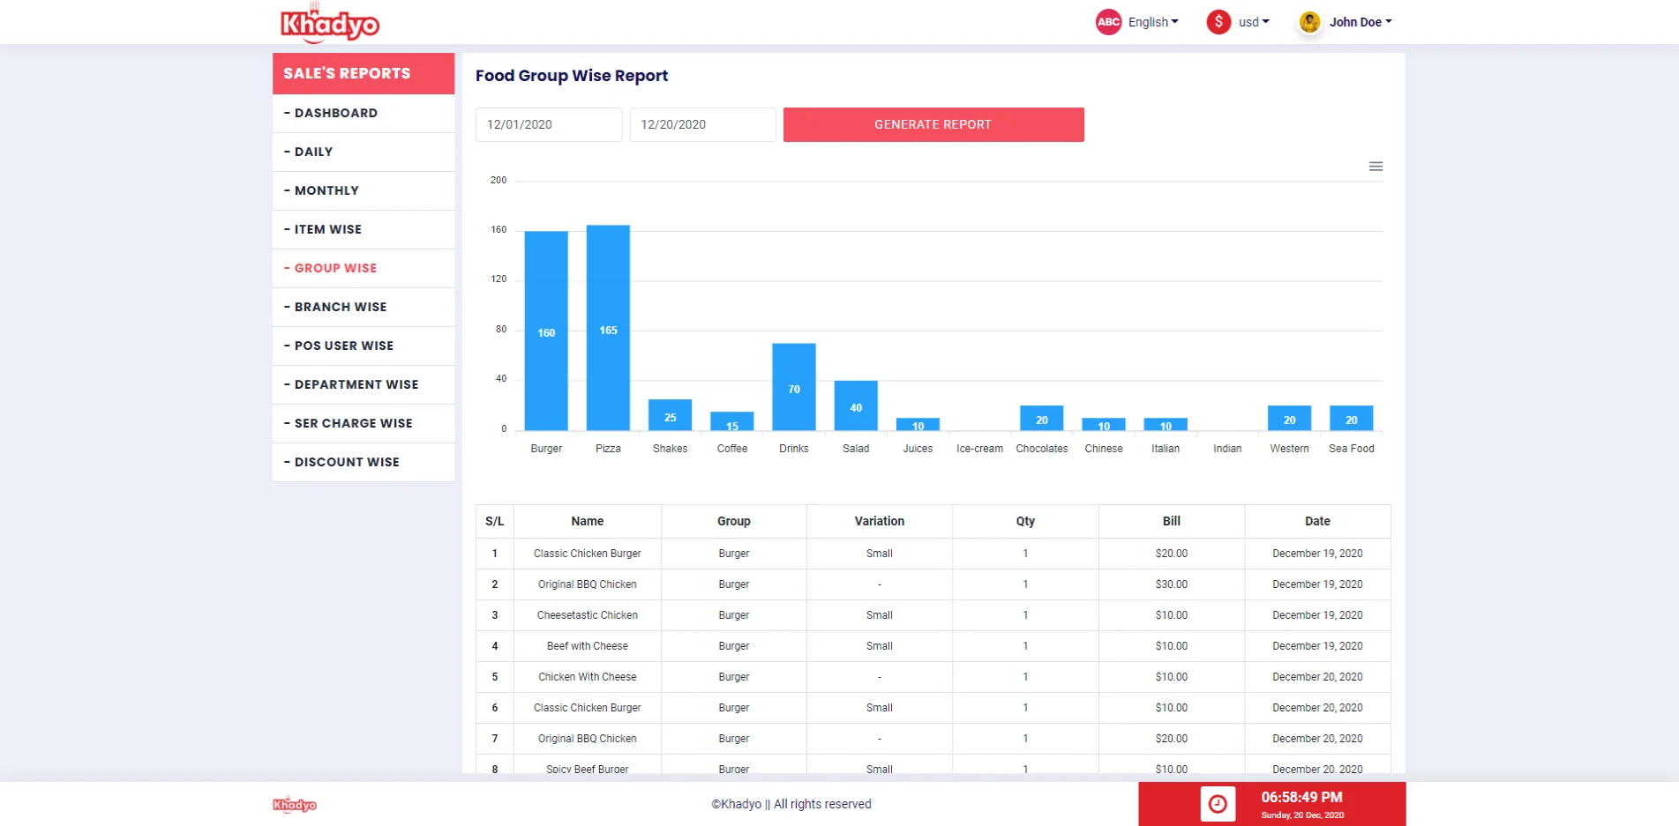Expand the usd currency dropdown
Viewport: 1679px width, 826px height.
tap(1254, 22)
